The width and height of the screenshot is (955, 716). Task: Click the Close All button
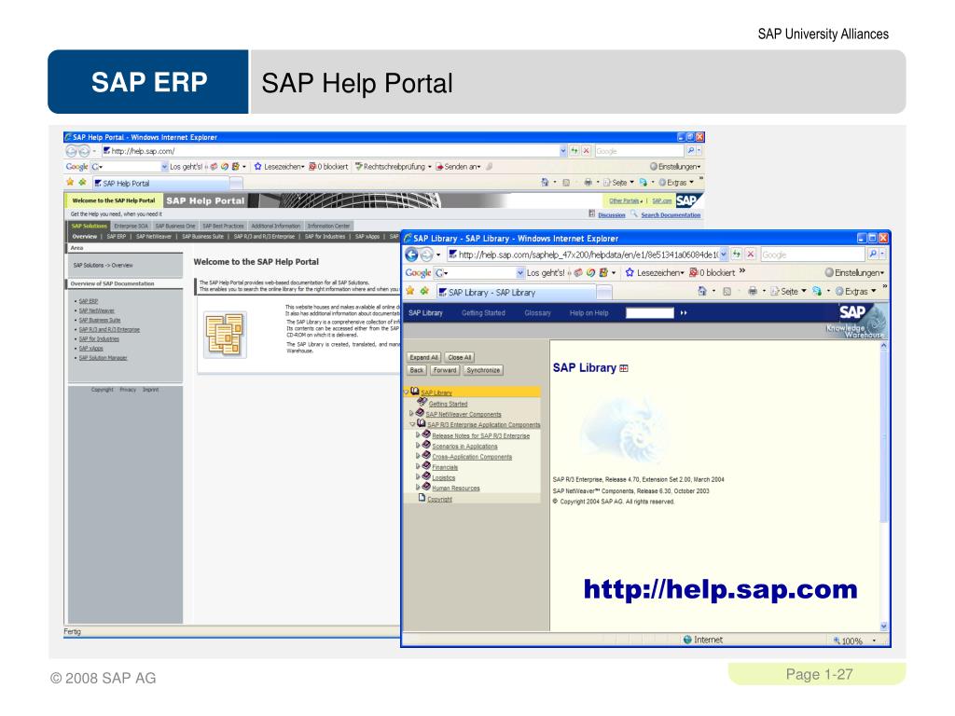click(459, 357)
